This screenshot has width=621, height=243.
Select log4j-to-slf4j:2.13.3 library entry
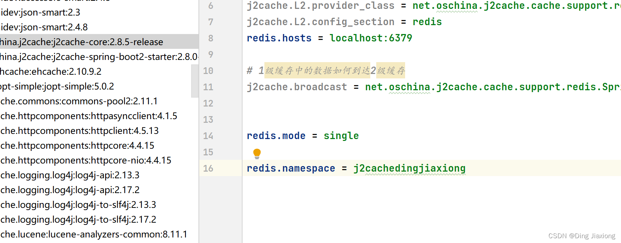coord(99,205)
